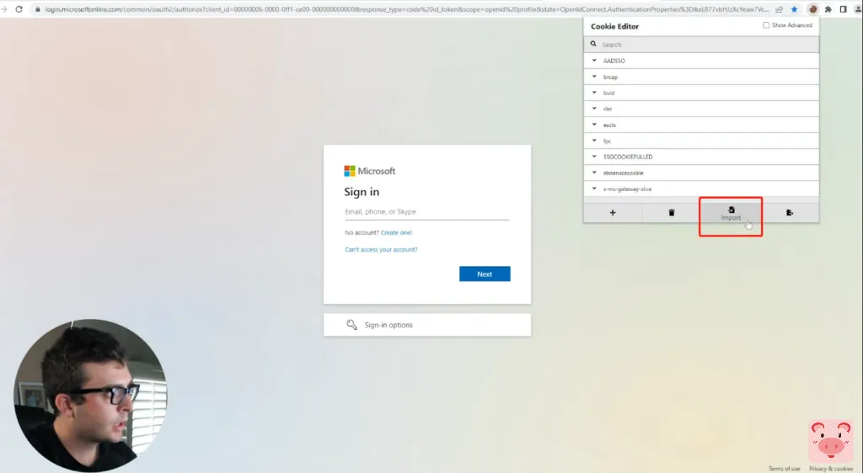The width and height of the screenshot is (863, 473).
Task: Select the browser address bar URL
Action: tap(407, 9)
